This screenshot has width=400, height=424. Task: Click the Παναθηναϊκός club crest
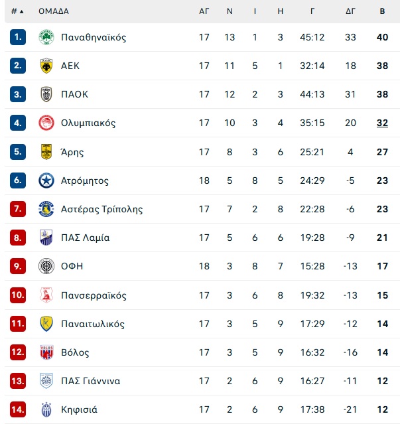tap(46, 37)
